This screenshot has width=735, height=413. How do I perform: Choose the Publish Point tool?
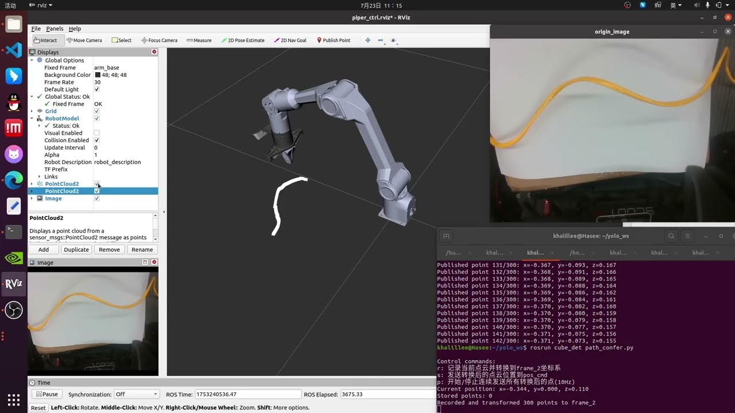coord(334,40)
